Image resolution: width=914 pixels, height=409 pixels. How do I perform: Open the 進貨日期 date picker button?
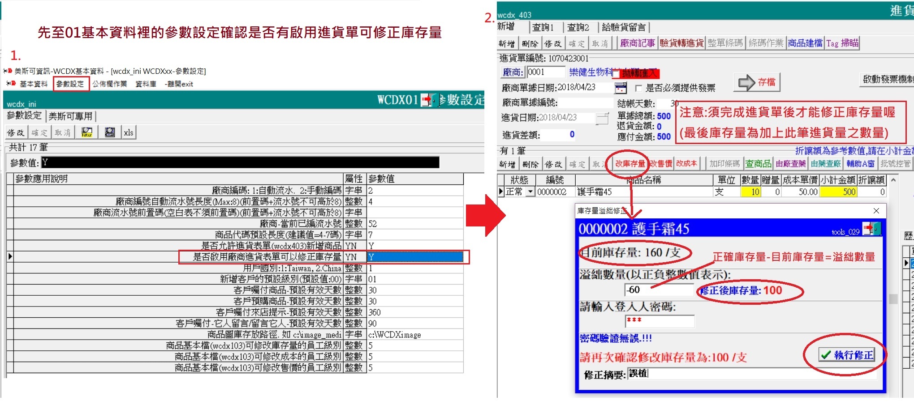(603, 118)
